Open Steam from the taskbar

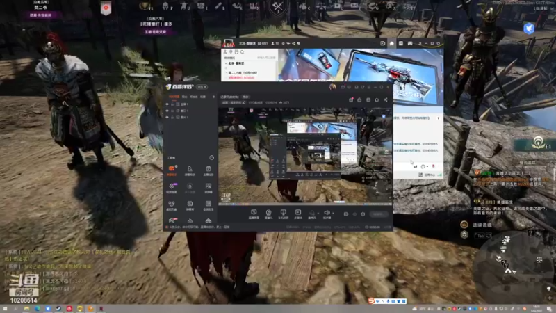point(58,309)
